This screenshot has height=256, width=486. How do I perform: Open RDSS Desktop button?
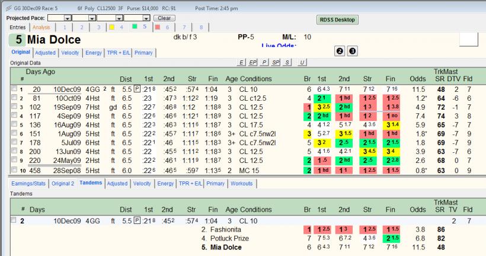pyautogui.click(x=337, y=20)
